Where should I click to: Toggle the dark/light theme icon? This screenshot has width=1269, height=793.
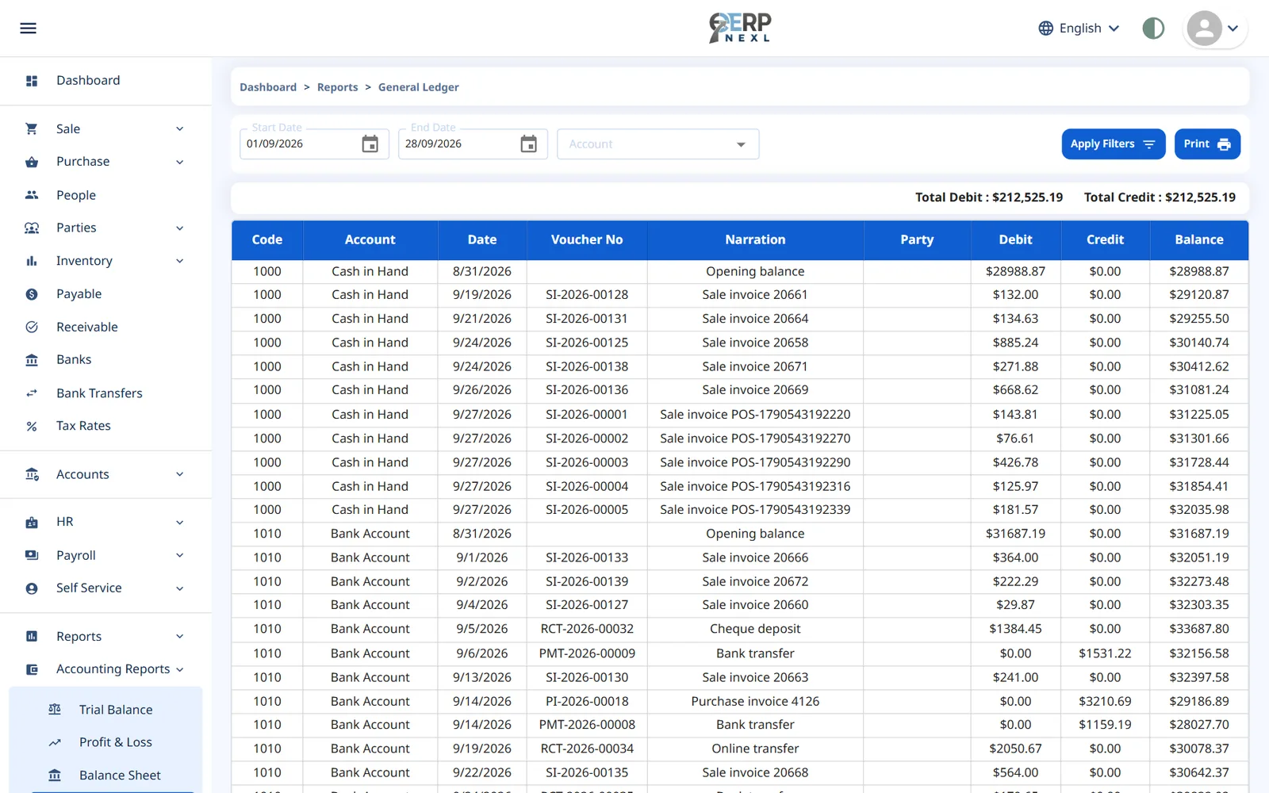pyautogui.click(x=1153, y=29)
